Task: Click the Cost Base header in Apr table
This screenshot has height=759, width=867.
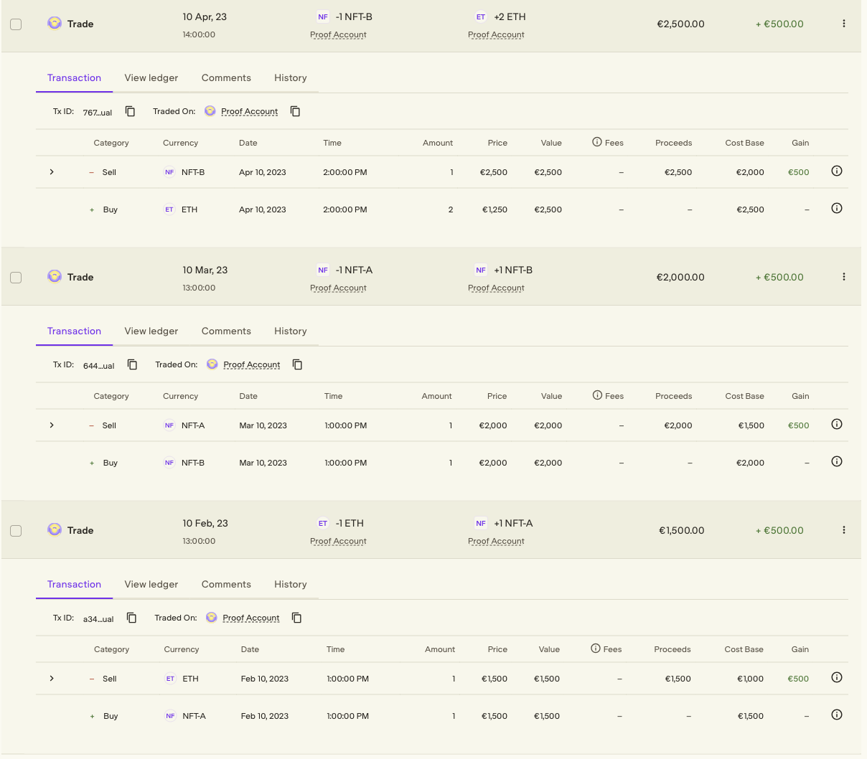Action: (744, 143)
